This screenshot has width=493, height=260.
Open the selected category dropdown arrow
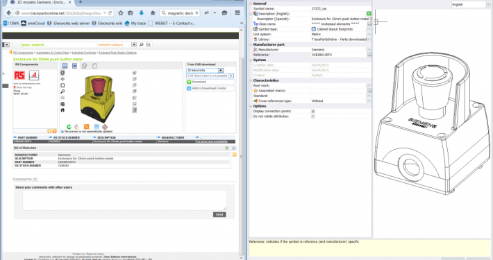tap(134, 45)
